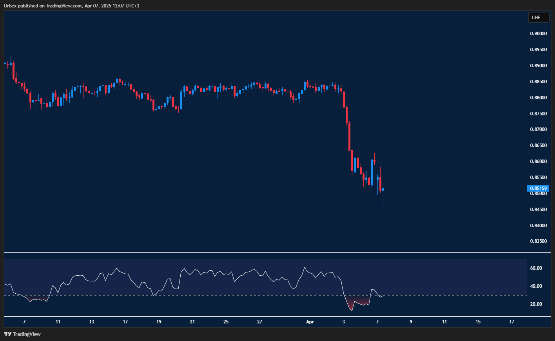Click the TradingView logo icon
The width and height of the screenshot is (555, 341).
coord(7,334)
